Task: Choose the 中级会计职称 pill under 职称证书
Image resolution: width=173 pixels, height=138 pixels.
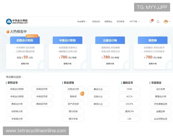Action: tap(17, 97)
